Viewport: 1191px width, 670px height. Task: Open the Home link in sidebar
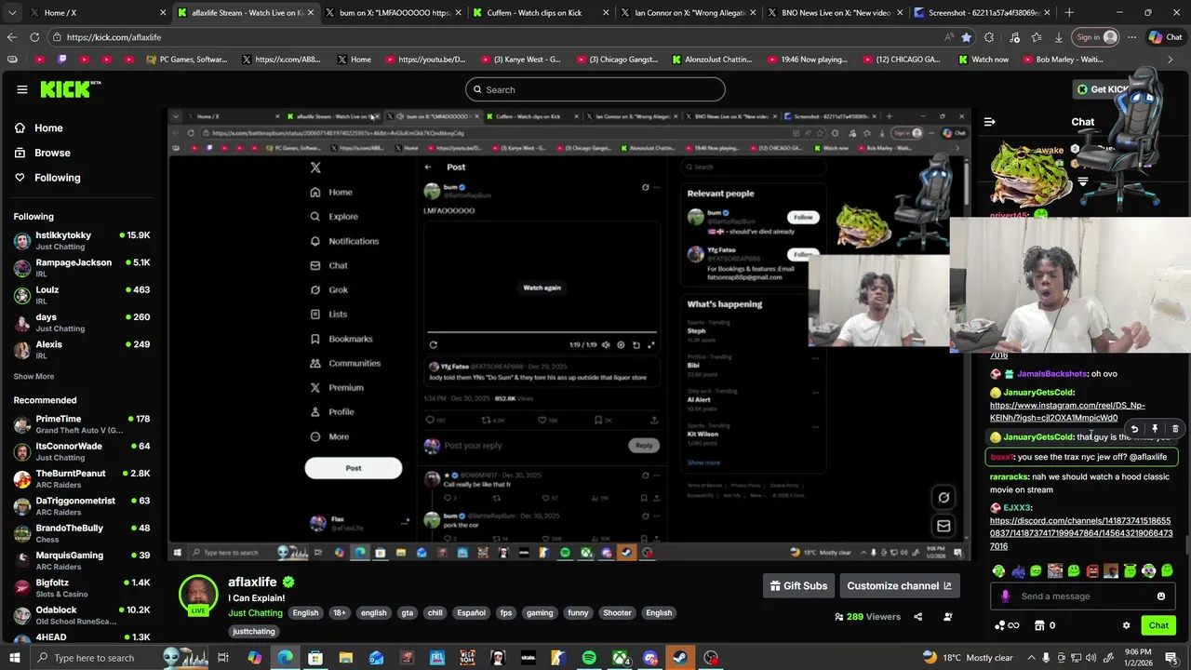38,128
